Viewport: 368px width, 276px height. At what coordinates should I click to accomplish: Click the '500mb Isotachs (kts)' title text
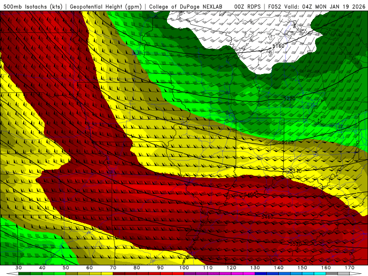coord(32,6)
